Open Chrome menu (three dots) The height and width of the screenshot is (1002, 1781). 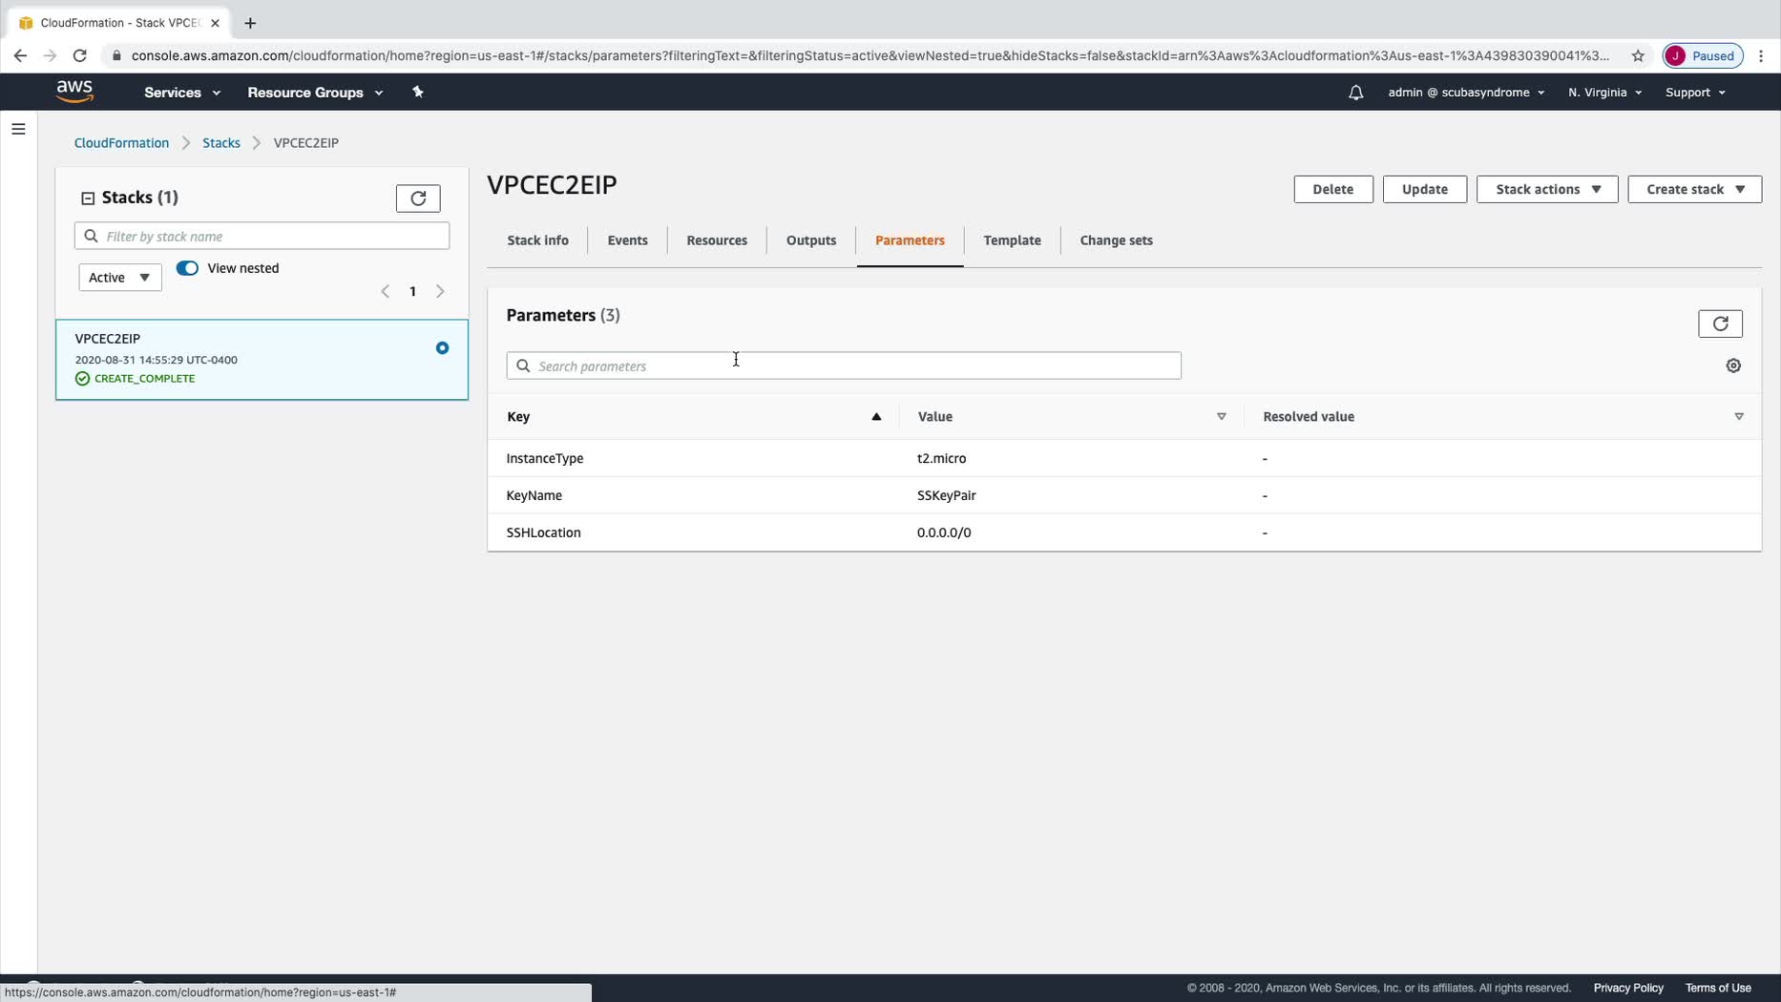pos(1761,55)
